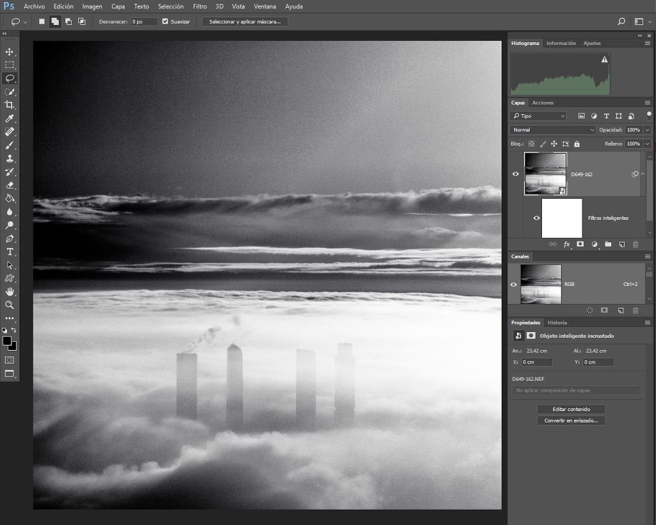Open the Tipo layer filter dropdown
The width and height of the screenshot is (656, 525).
538,116
